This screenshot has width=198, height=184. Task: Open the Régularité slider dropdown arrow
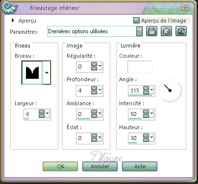tap(99, 66)
